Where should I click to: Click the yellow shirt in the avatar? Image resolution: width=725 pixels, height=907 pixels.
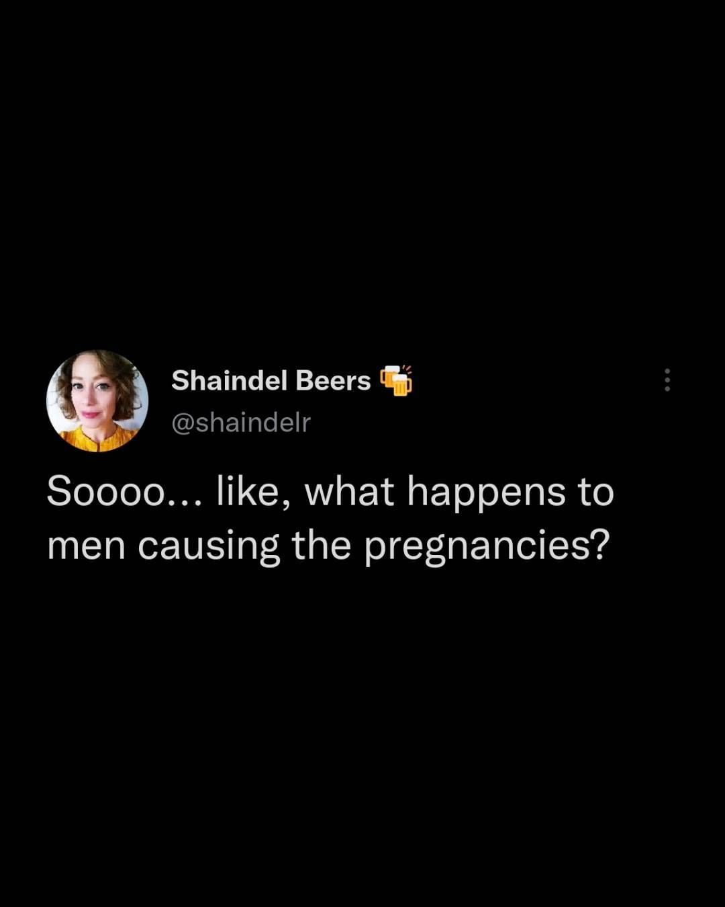click(x=97, y=439)
